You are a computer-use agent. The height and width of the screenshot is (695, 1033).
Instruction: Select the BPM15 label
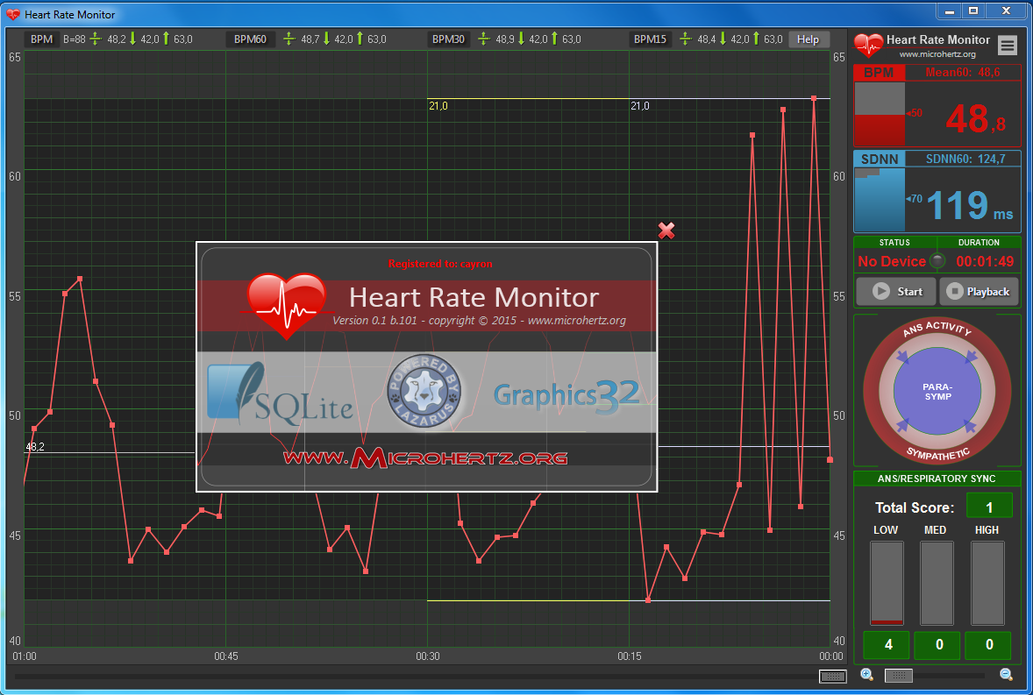pos(651,39)
